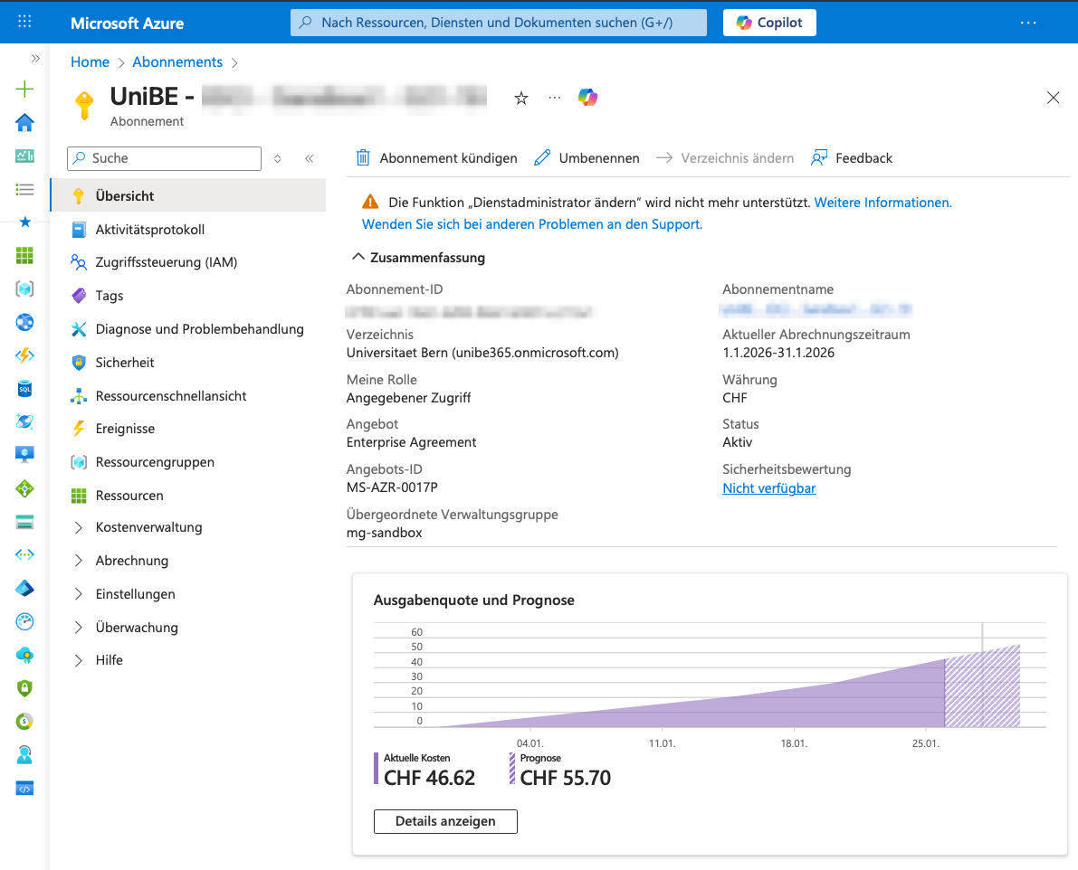Open Aktivitätsprotokoll from the resource menu
This screenshot has width=1078, height=870.
coord(149,230)
